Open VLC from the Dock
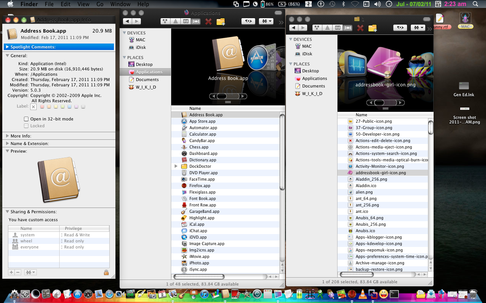 [363, 294]
